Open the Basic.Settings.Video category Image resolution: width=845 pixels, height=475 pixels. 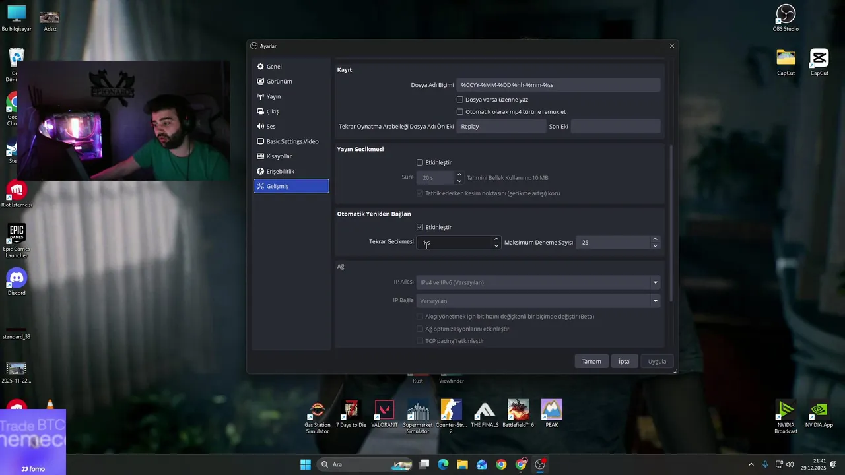[290, 141]
